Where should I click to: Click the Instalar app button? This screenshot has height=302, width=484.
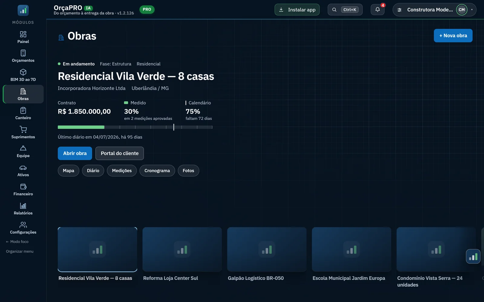click(x=297, y=10)
